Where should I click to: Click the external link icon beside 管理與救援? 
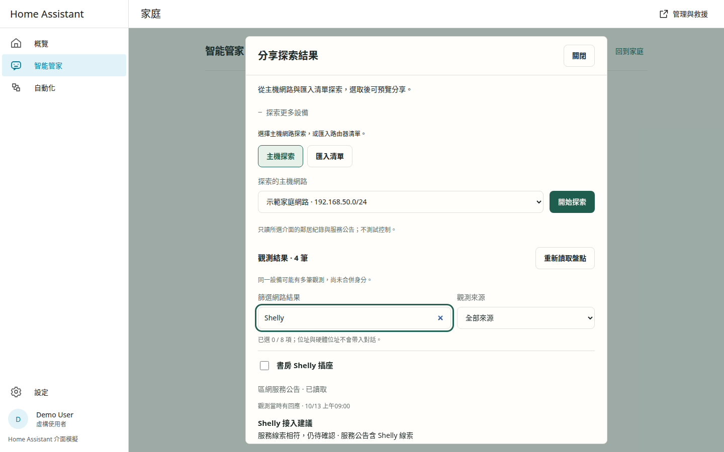click(x=664, y=14)
